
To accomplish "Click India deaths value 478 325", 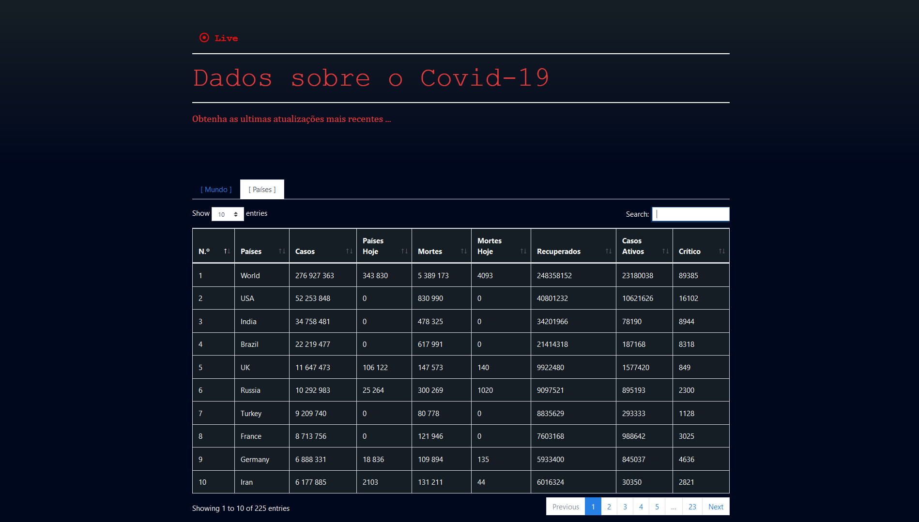I will (x=430, y=321).
